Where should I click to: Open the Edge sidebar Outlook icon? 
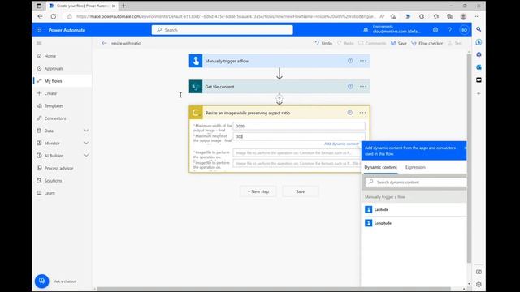click(x=479, y=67)
